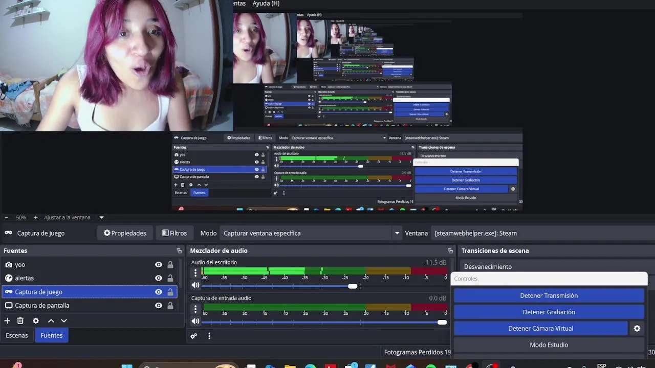Viewport: 655px width, 368px height.
Task: Click the monitor icon of Captura de pantalla
Action: click(x=9, y=306)
